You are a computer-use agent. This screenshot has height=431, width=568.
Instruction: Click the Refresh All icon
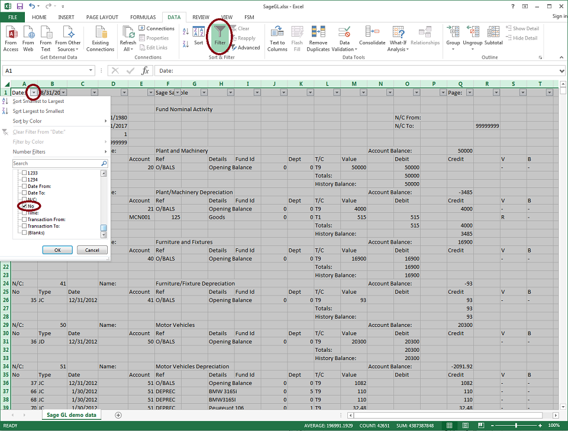pyautogui.click(x=128, y=33)
